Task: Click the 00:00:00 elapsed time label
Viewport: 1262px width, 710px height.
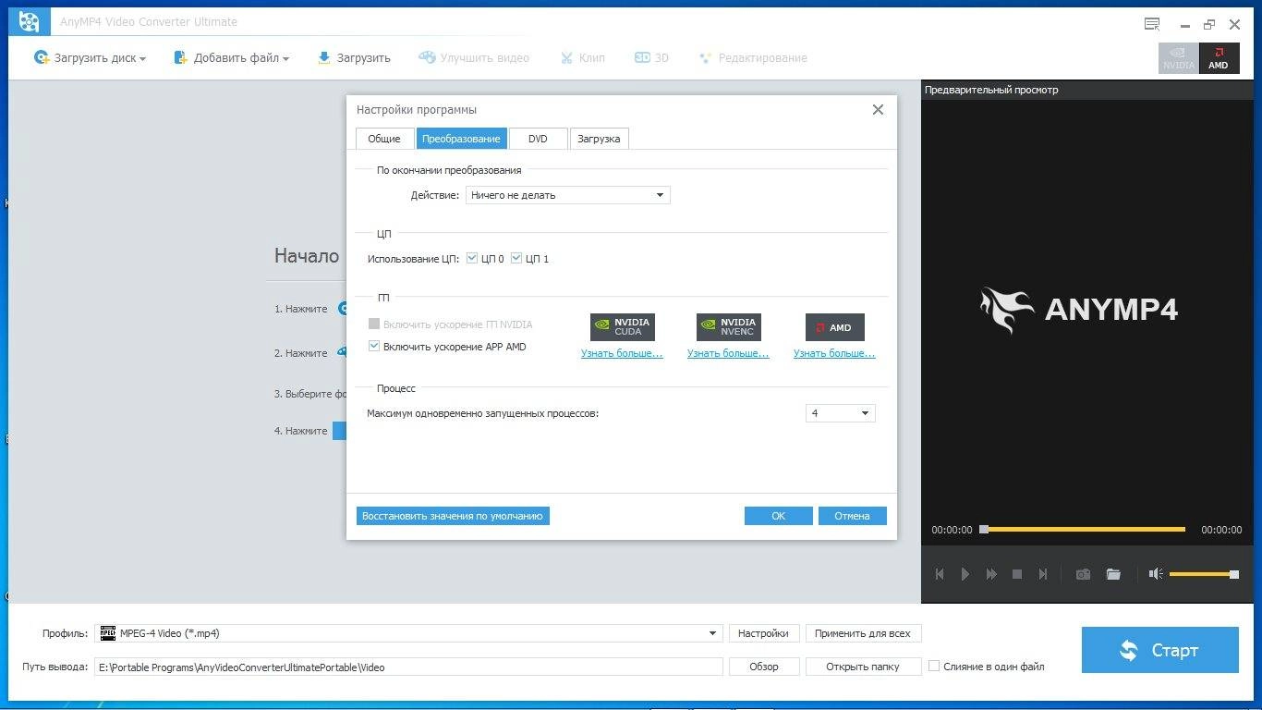Action: pyautogui.click(x=952, y=530)
